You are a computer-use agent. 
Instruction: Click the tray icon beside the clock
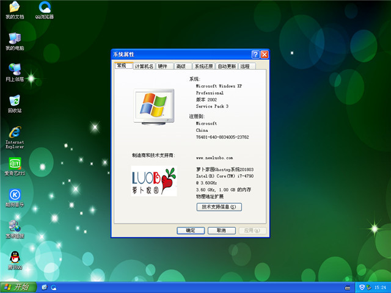click(x=368, y=288)
